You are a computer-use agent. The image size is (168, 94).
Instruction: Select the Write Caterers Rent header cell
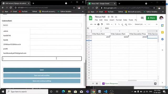[120, 34]
